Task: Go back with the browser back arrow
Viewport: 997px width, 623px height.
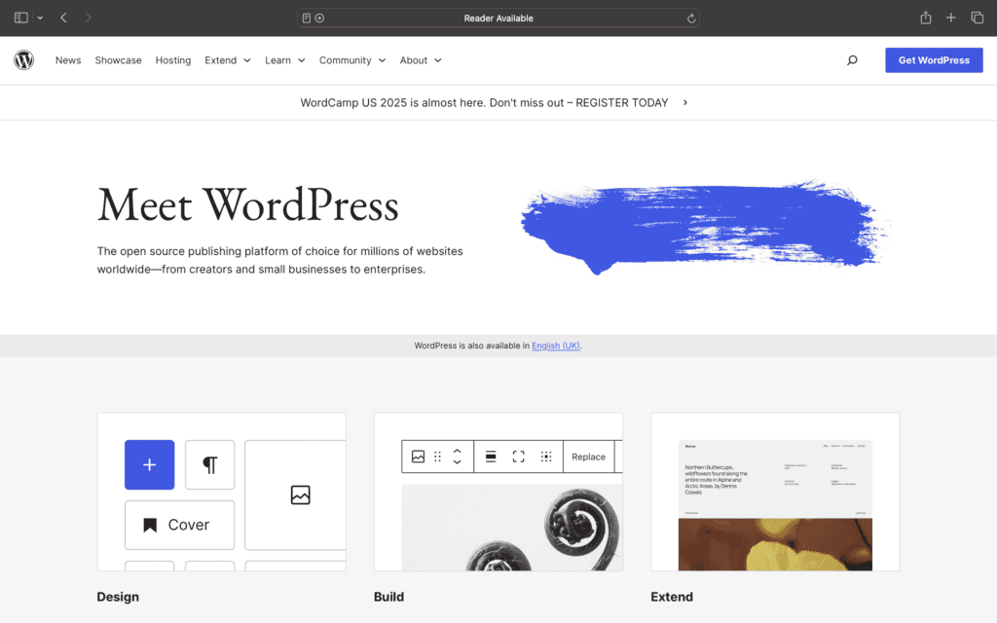Action: pyautogui.click(x=63, y=18)
